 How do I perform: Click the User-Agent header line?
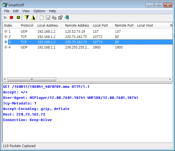[71, 98]
